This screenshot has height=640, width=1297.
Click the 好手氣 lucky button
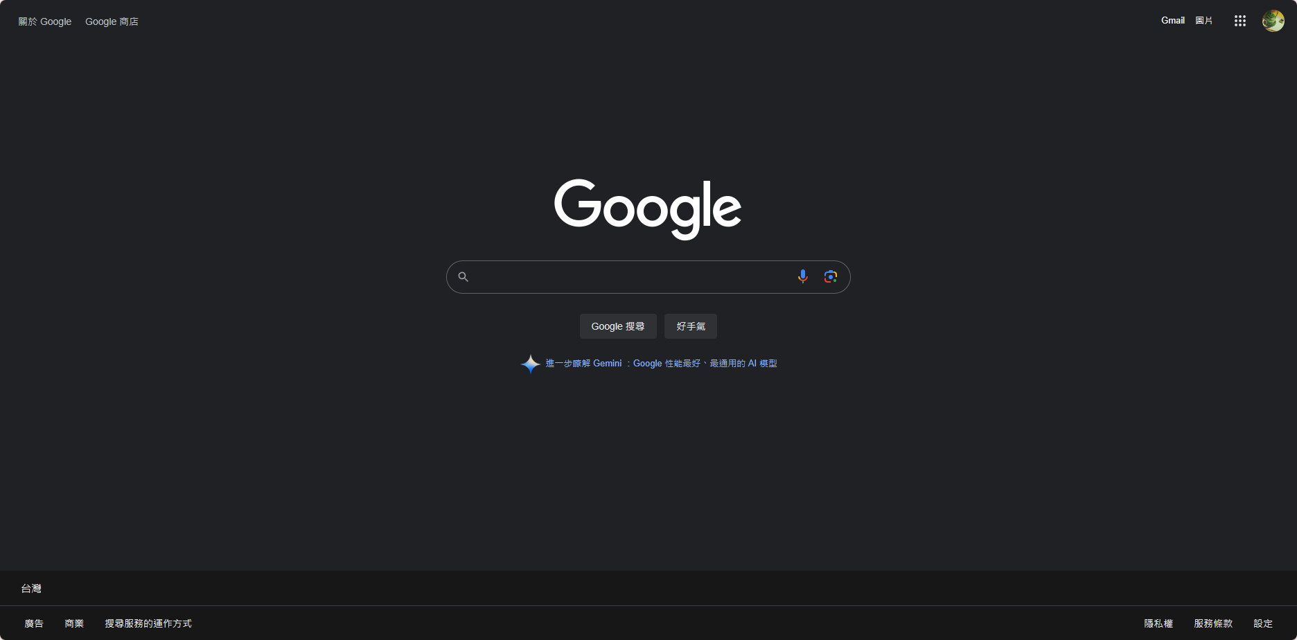tap(691, 326)
